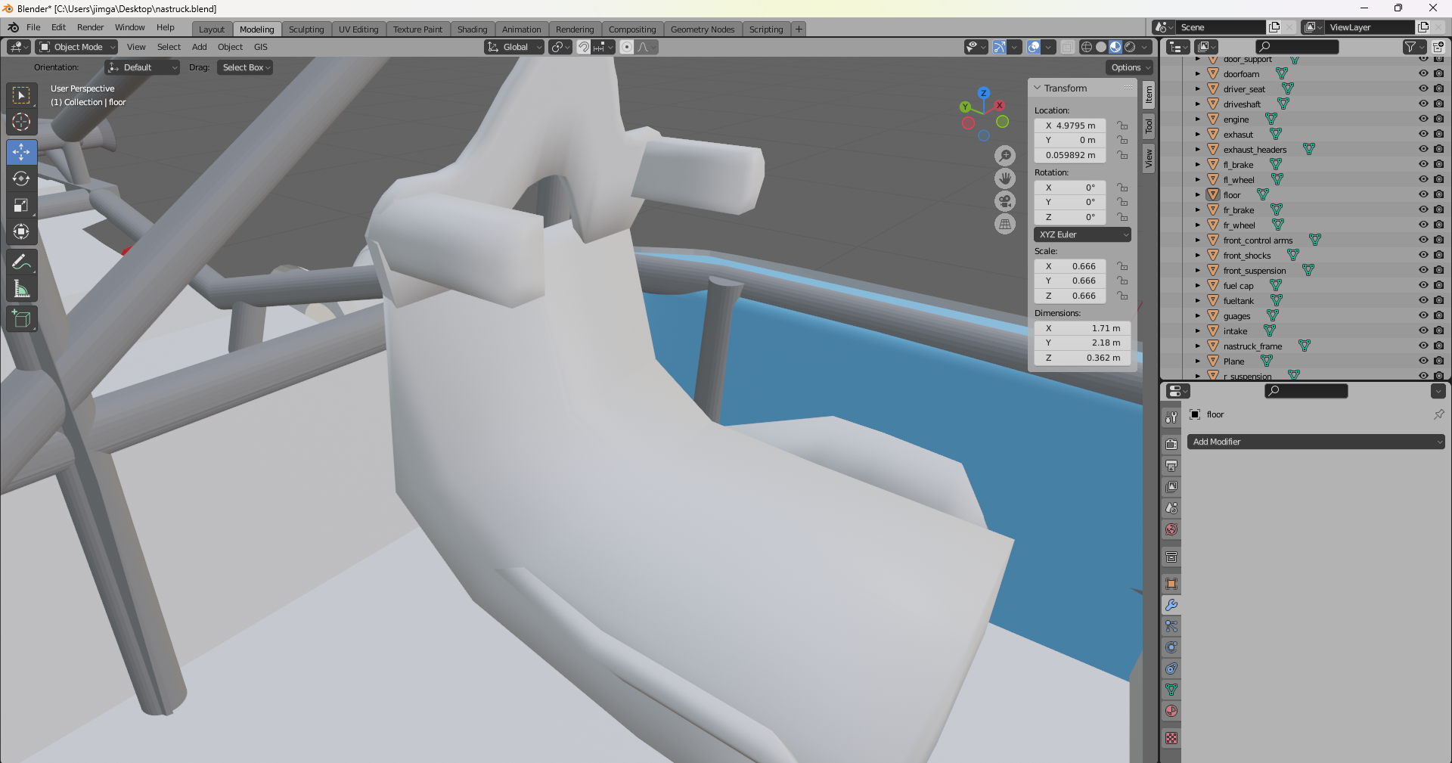Click the Scene name field
1452x763 pixels.
click(x=1221, y=27)
